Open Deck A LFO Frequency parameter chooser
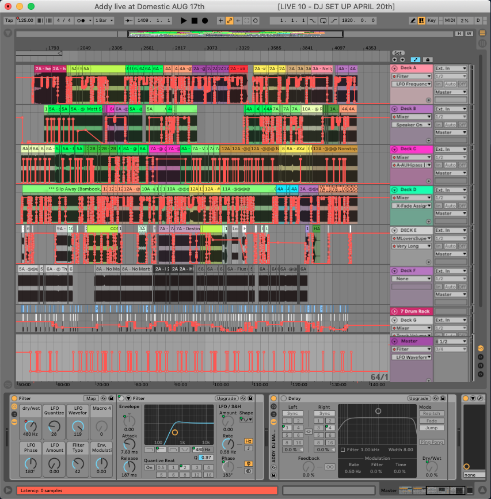The height and width of the screenshot is (499, 491). click(412, 84)
